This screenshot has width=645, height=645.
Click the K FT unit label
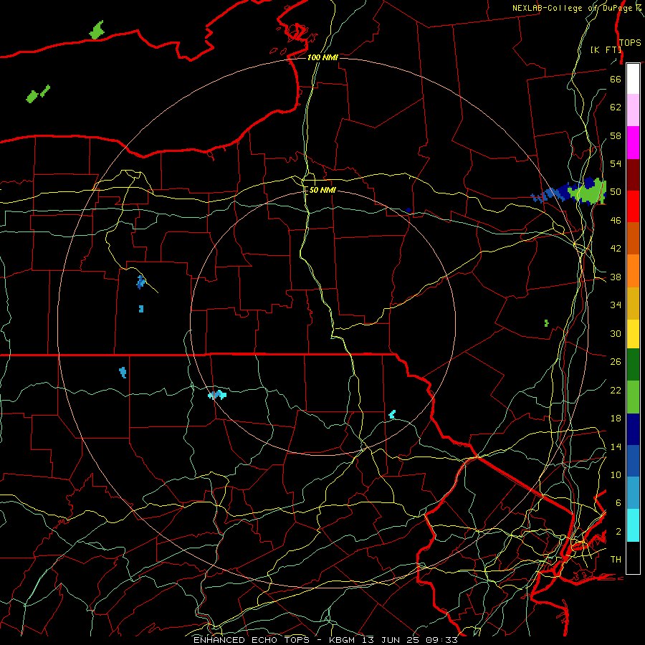606,49
